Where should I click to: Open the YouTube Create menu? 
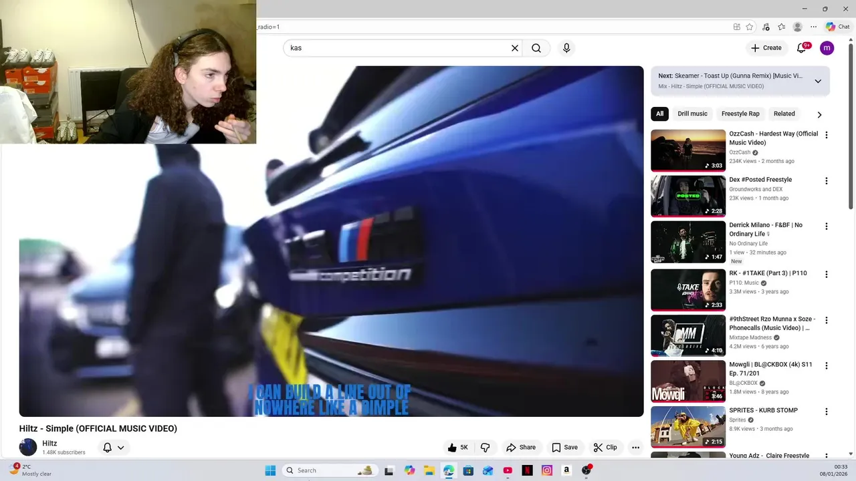(x=766, y=48)
